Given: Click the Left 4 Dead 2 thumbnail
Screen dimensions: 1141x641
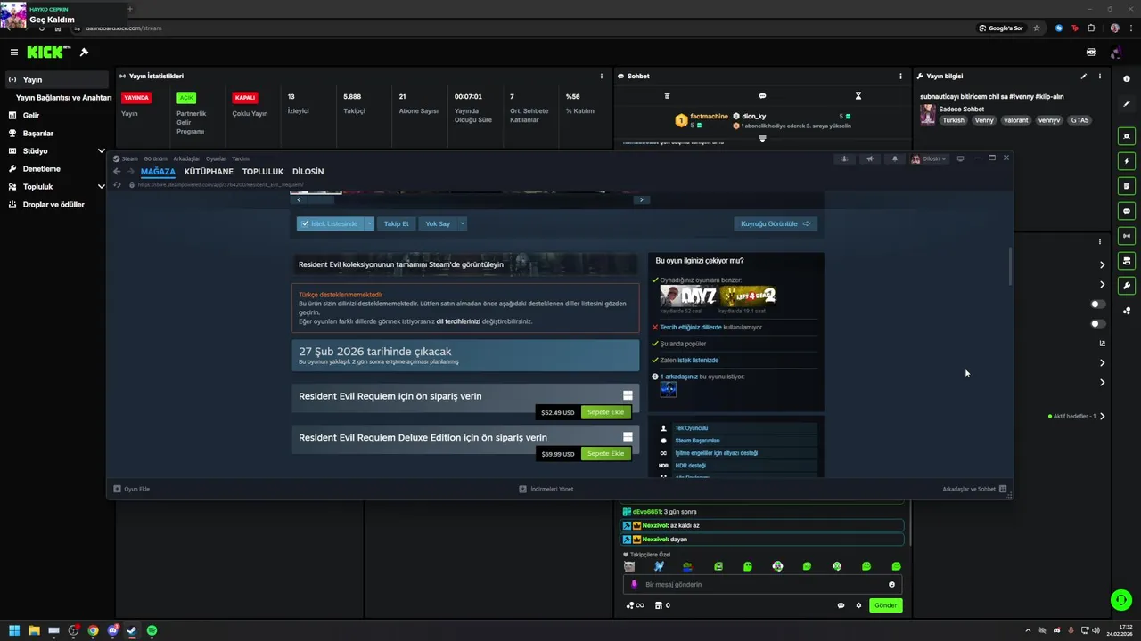Looking at the screenshot, I should point(747,296).
